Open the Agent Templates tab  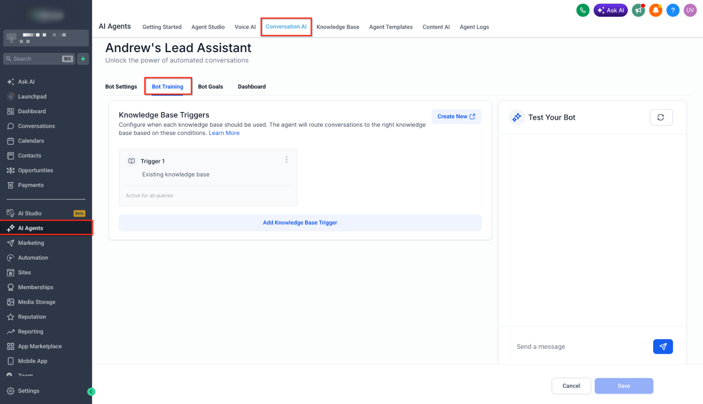point(391,27)
